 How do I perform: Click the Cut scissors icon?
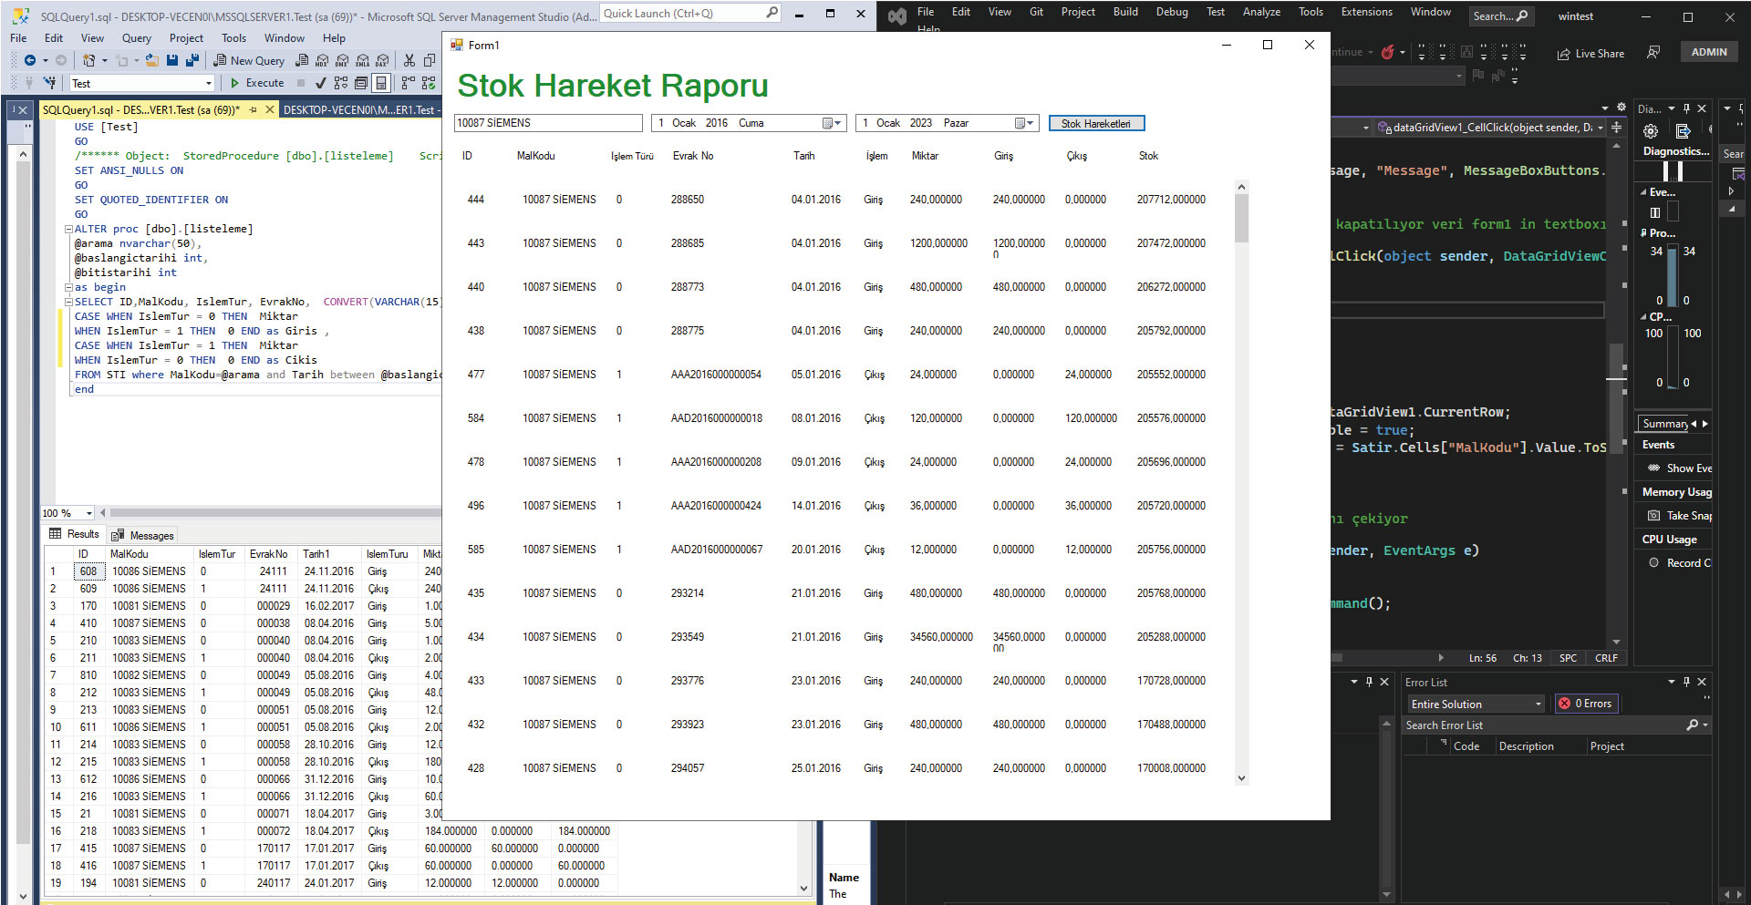pos(409,60)
